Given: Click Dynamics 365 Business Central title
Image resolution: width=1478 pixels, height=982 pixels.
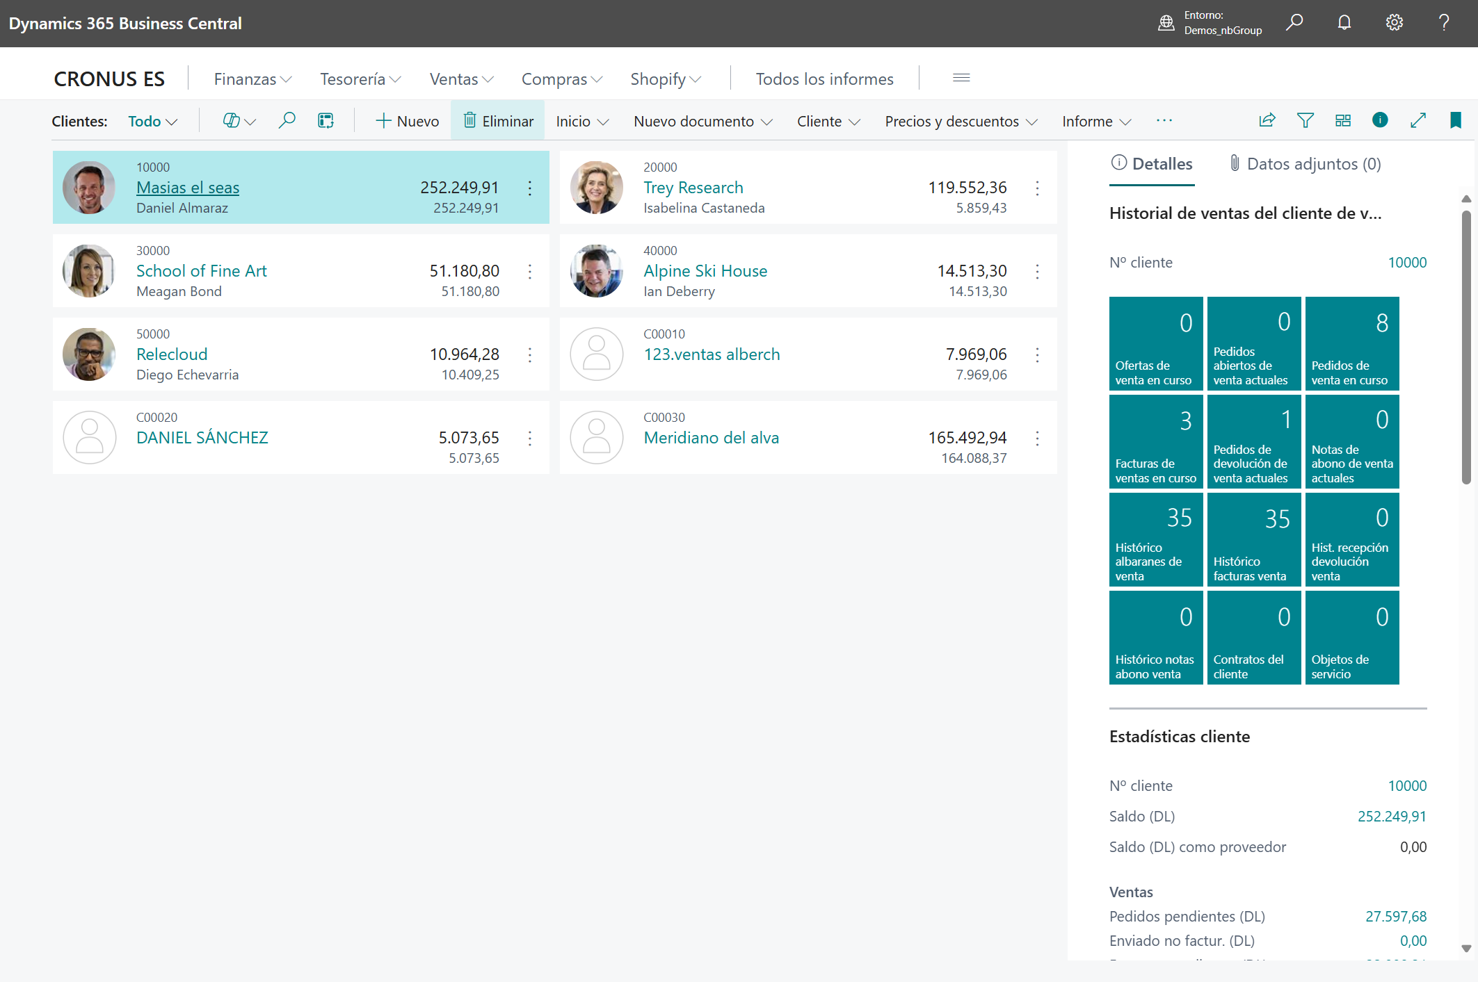Looking at the screenshot, I should coord(125,23).
